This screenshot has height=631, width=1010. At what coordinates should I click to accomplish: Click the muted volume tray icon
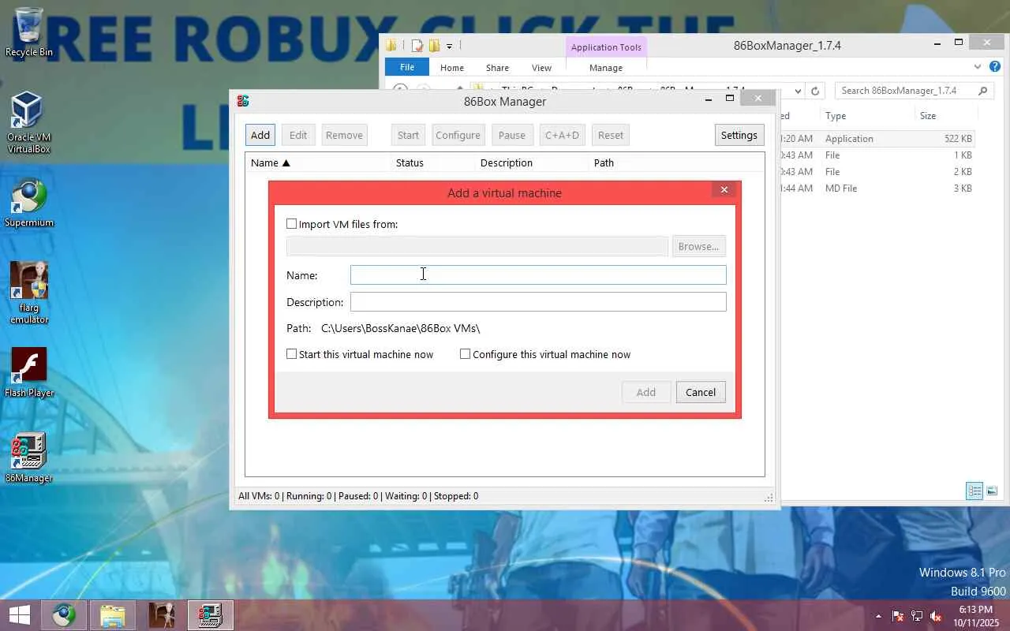point(936,616)
